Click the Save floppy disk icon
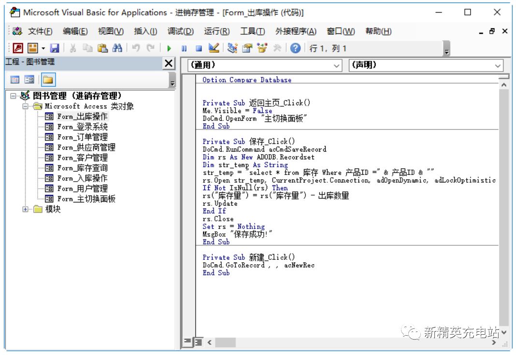The width and height of the screenshot is (516, 355). (54, 48)
